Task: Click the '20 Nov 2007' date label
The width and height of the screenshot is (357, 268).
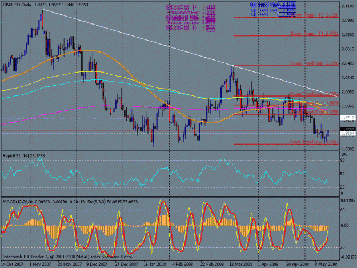Action: [x=70, y=264]
